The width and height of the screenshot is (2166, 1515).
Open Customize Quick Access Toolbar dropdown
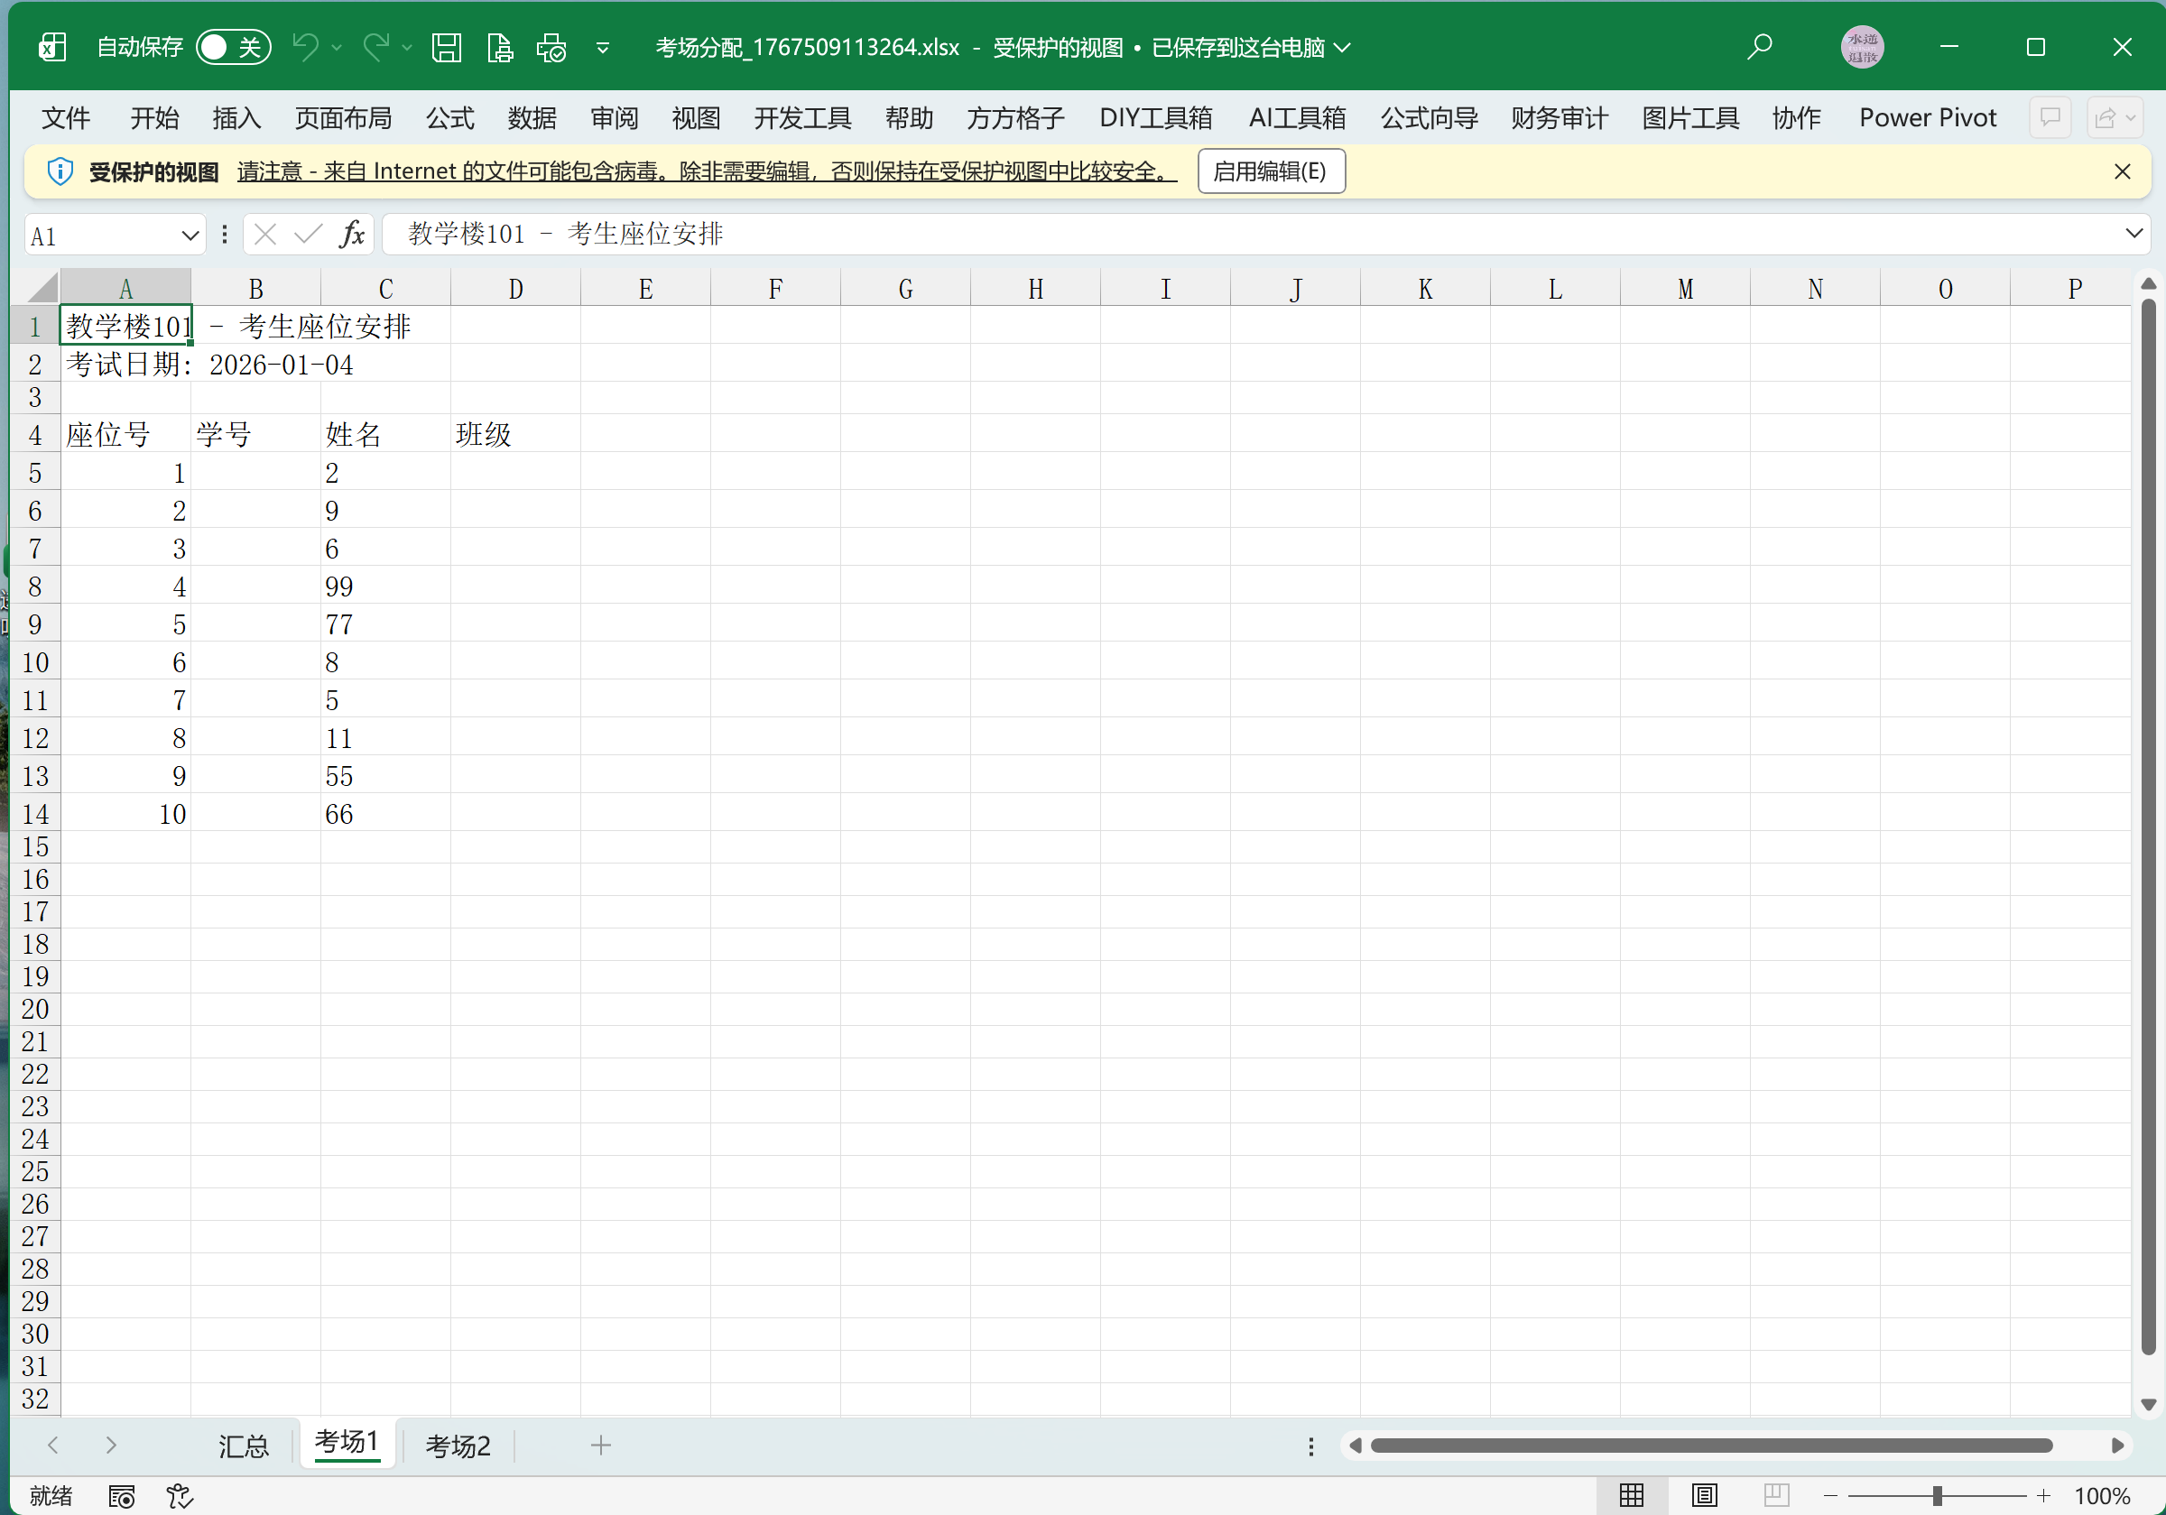click(x=602, y=47)
